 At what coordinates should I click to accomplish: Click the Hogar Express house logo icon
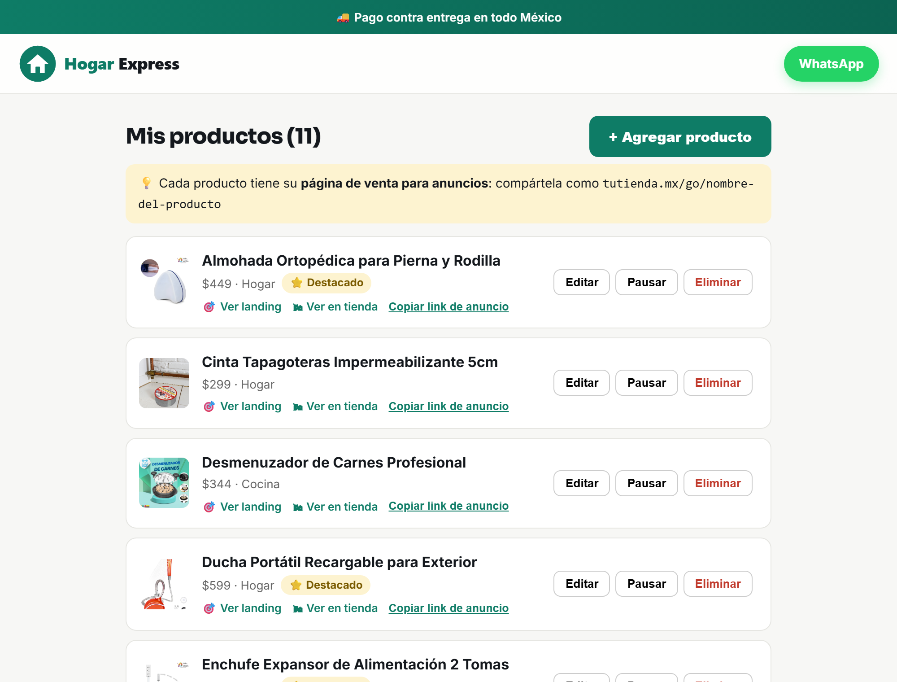pos(38,64)
